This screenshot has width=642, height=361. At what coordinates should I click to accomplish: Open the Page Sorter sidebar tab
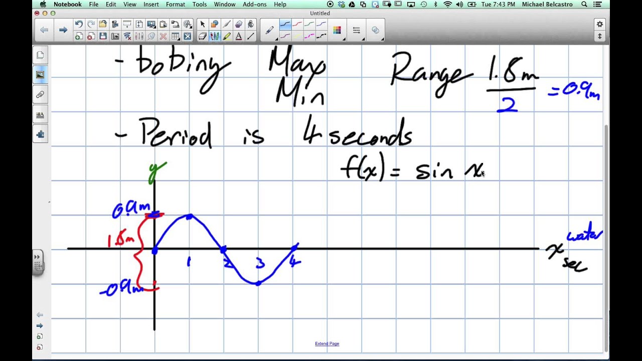coord(40,55)
